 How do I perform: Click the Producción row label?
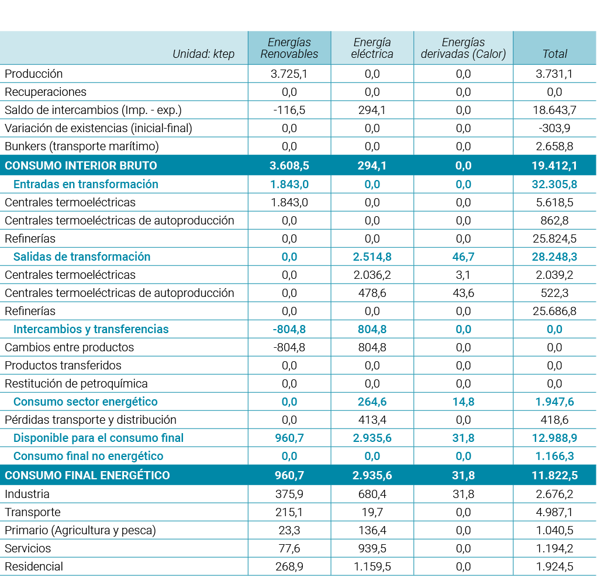pos(33,74)
